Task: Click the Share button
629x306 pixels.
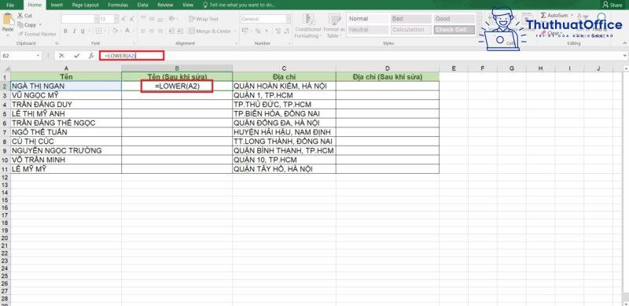Action: click(x=612, y=5)
